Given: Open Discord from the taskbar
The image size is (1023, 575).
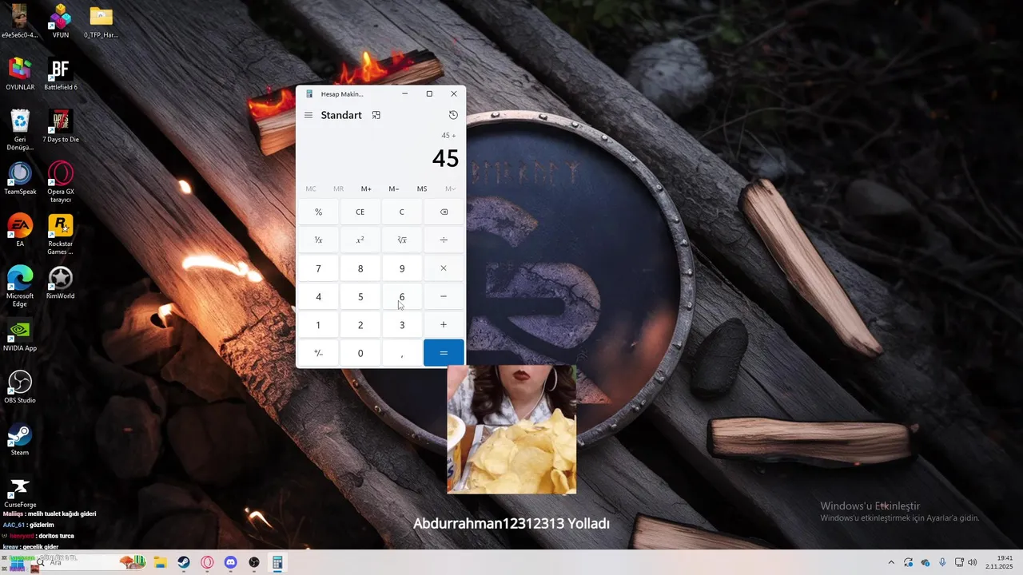Looking at the screenshot, I should tap(231, 562).
